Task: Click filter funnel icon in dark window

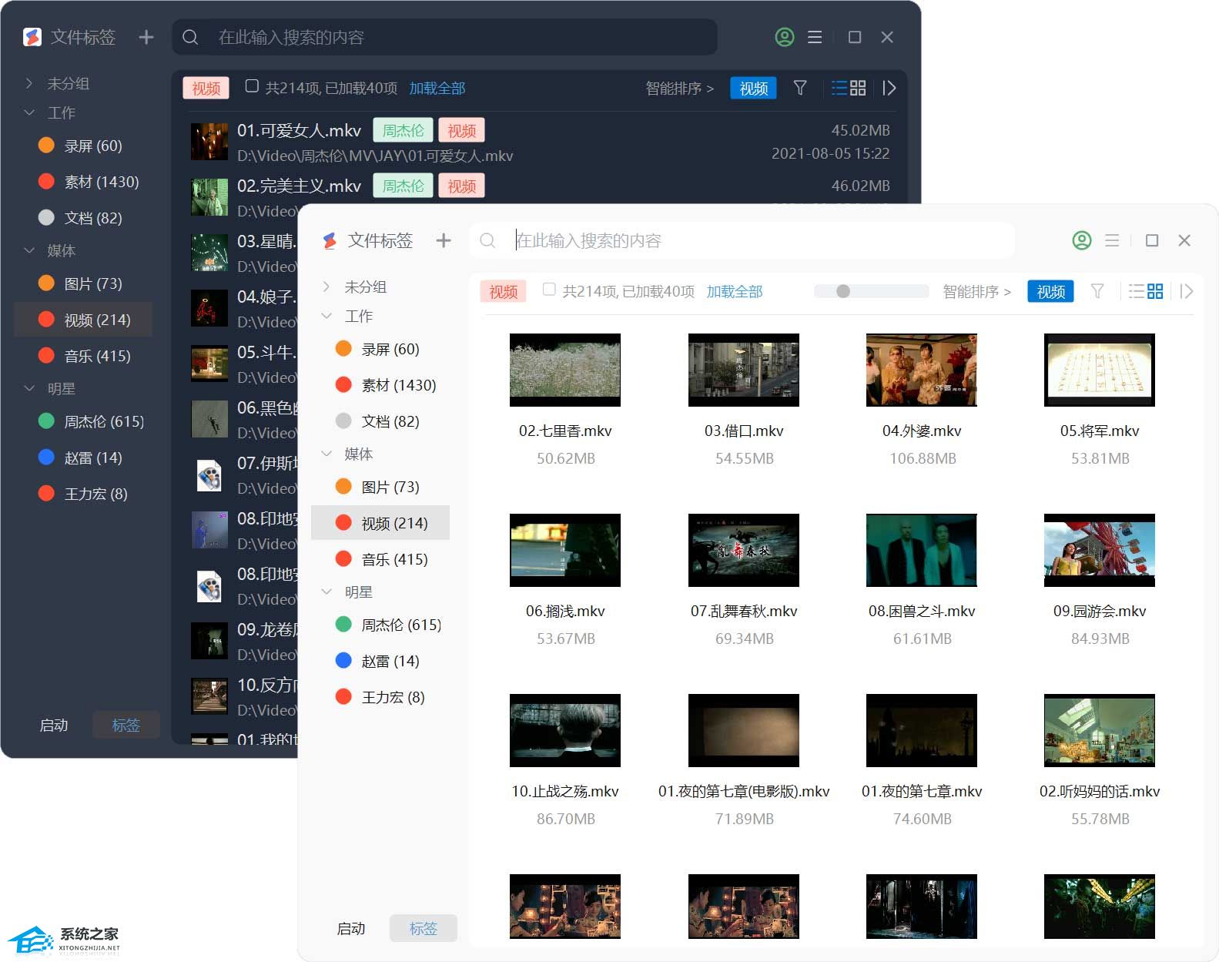Action: (800, 88)
